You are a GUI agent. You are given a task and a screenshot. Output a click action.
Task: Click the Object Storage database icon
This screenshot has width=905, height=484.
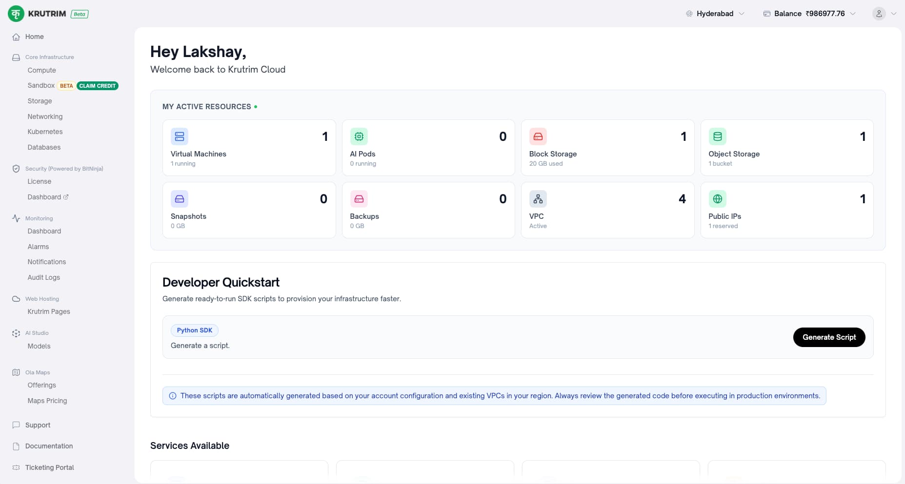point(718,136)
